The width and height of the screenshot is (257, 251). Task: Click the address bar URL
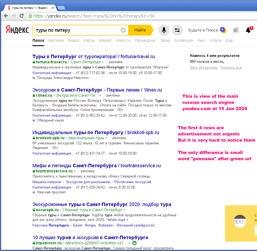[x=94, y=16]
